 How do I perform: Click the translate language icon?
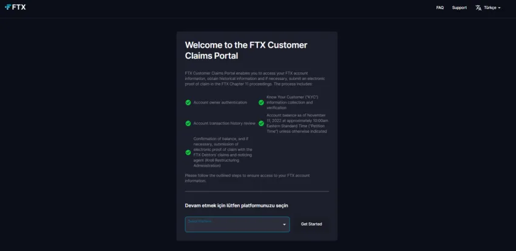click(x=478, y=7)
